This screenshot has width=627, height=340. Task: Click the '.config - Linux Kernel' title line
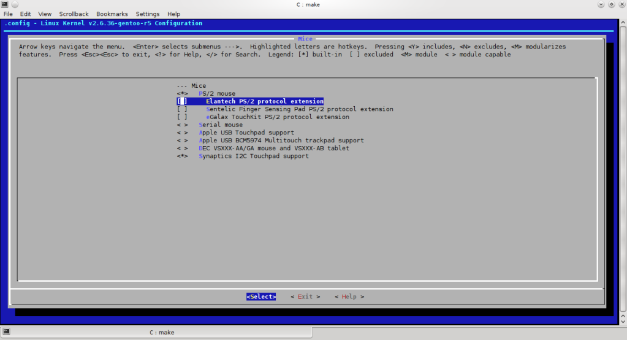(103, 23)
